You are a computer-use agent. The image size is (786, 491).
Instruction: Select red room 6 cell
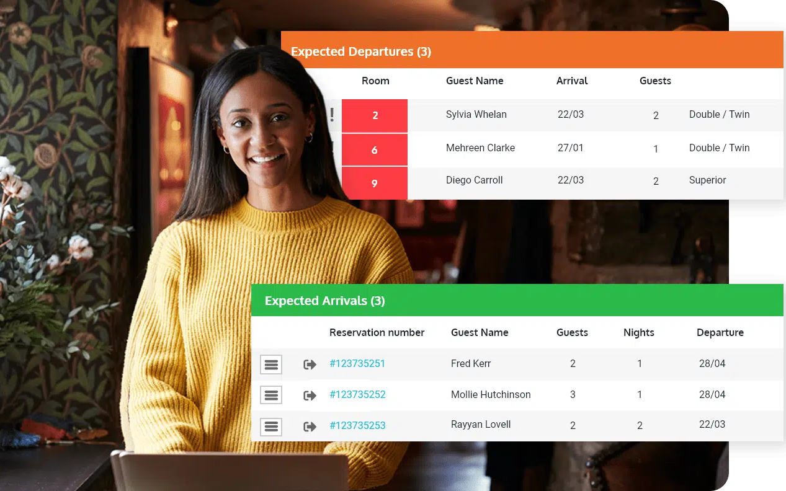[x=375, y=150]
